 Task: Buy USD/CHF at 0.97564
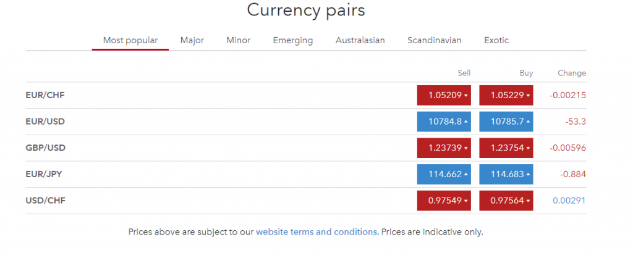click(506, 201)
